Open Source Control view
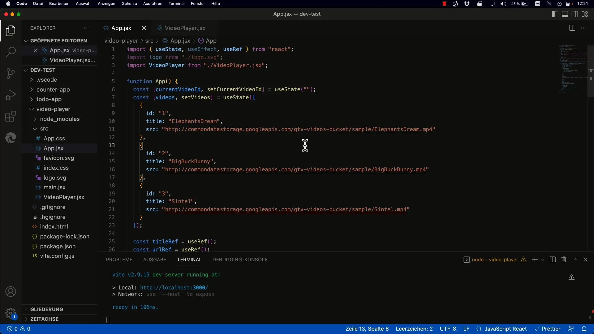This screenshot has height=334, width=594. (11, 73)
